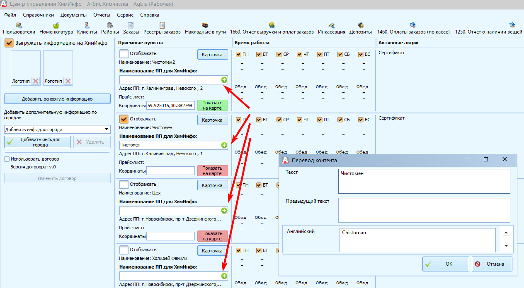Open Справочники menu
The image size is (524, 288).
point(39,15)
